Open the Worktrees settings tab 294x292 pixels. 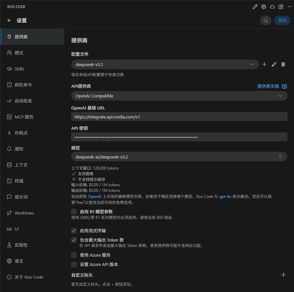[32, 213]
